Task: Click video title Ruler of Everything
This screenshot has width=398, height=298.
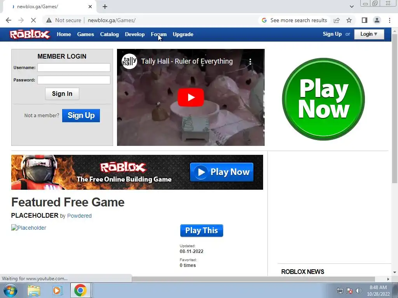Action: tap(187, 61)
